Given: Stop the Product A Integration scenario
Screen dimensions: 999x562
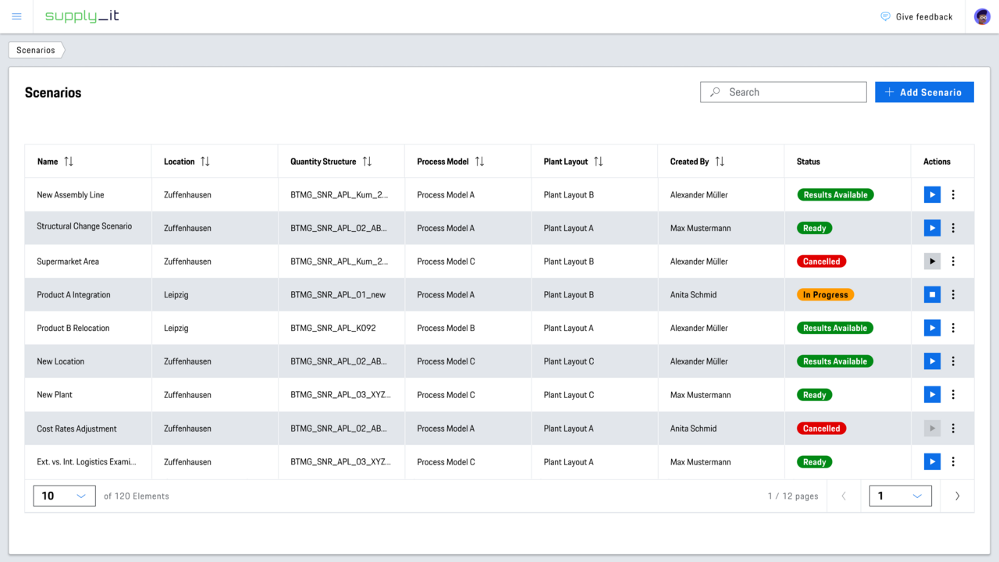Looking at the screenshot, I should coord(932,294).
